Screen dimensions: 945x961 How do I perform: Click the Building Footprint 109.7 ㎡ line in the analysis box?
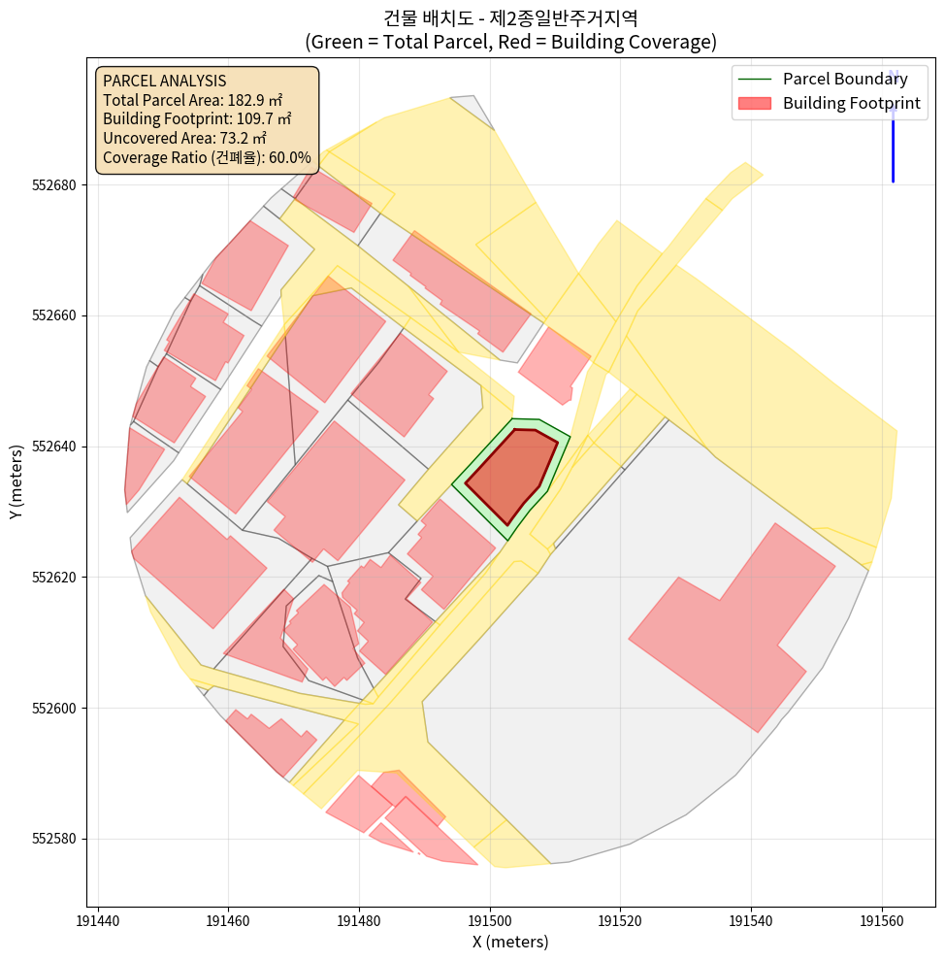[197, 119]
